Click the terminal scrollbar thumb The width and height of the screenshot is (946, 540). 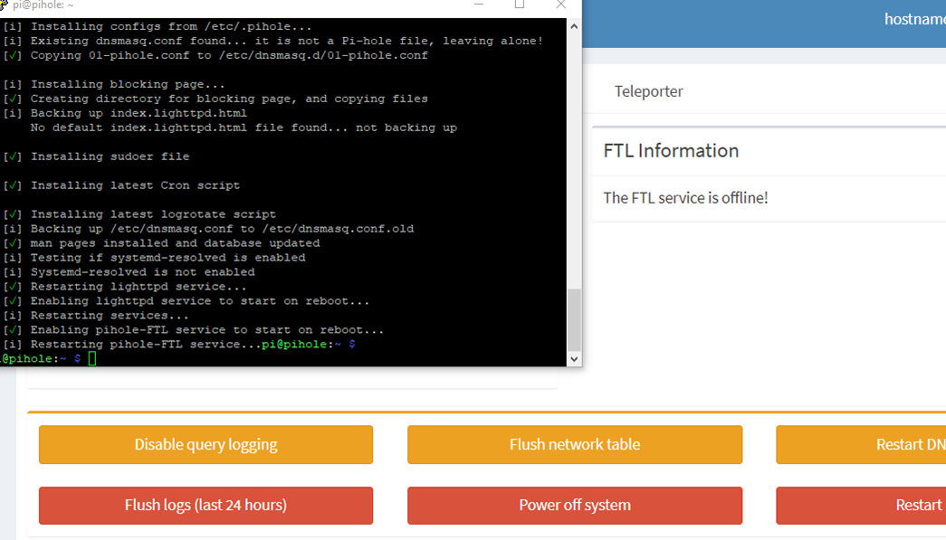click(x=574, y=319)
